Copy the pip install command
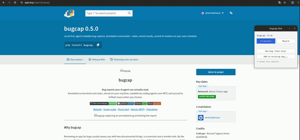 (98, 45)
